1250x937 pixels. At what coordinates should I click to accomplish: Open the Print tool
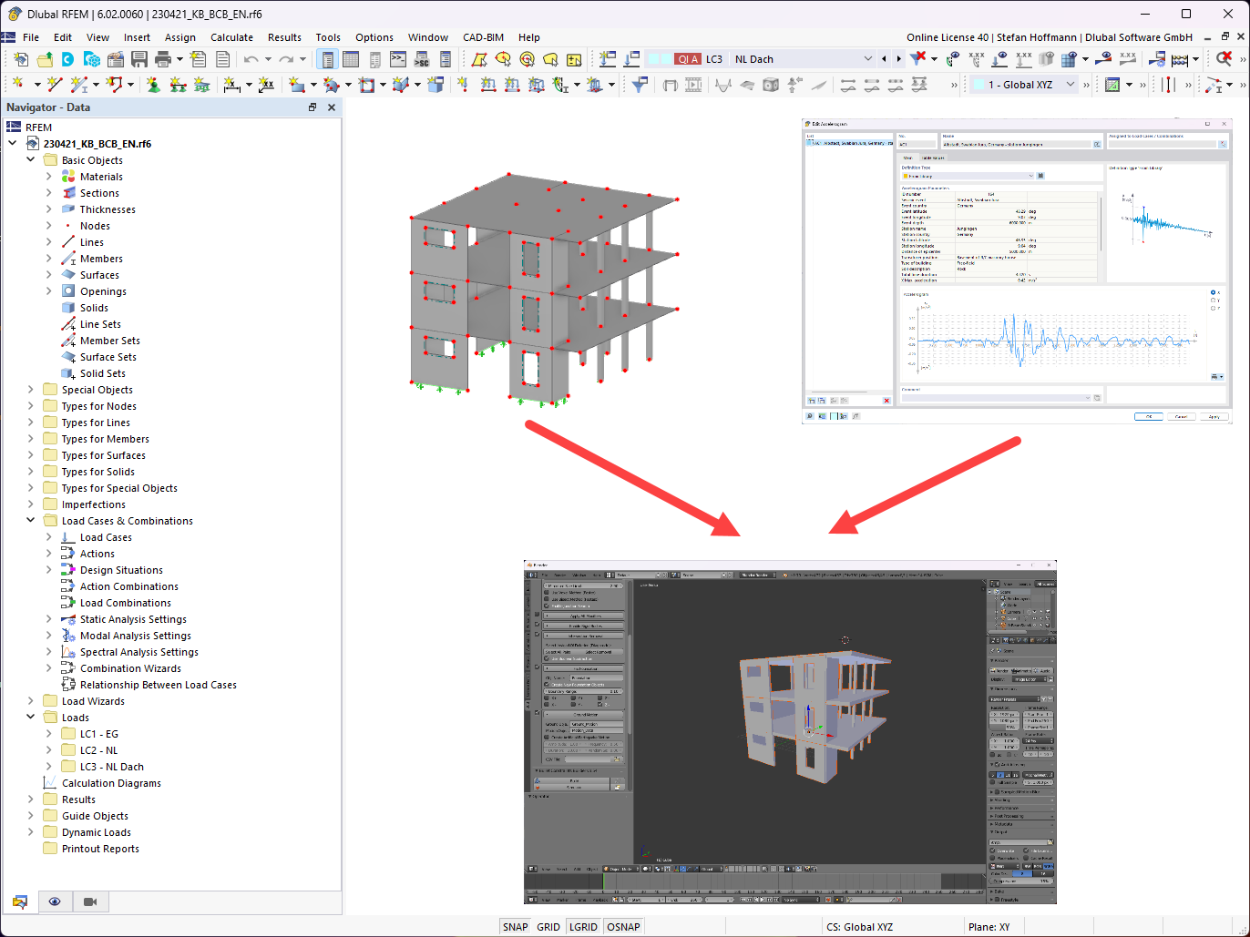coord(162,58)
